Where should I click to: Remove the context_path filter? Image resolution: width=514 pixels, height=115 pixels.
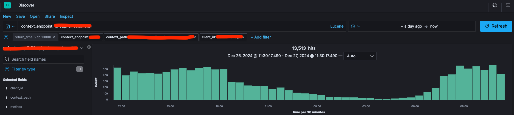tap(195, 37)
